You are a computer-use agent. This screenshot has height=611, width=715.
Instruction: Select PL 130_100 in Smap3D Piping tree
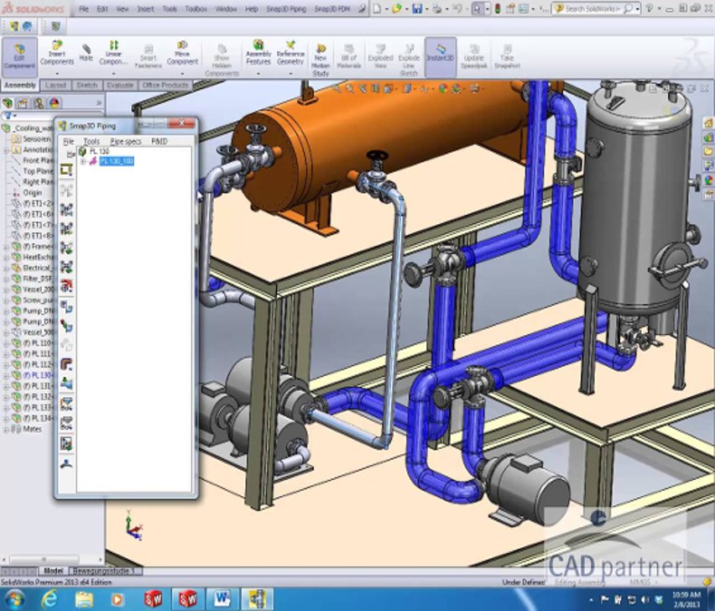(x=117, y=161)
